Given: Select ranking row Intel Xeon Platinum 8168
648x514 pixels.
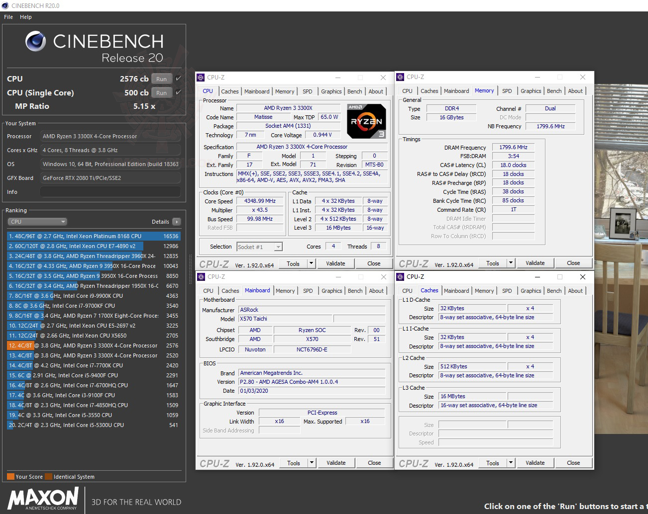Looking at the screenshot, I should [94, 236].
